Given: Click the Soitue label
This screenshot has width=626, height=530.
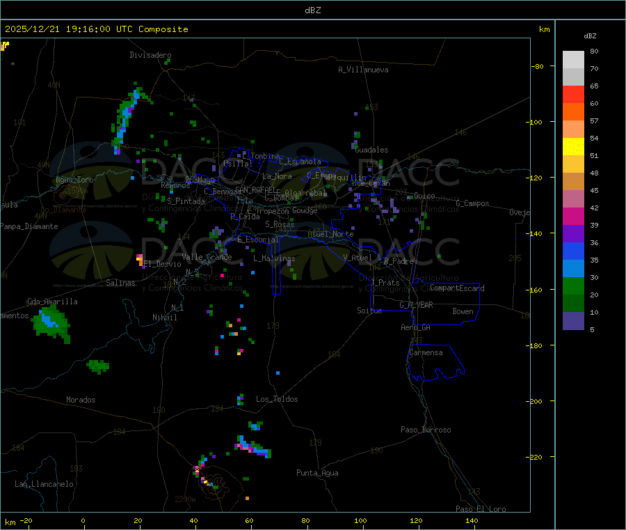Looking at the screenshot, I should point(369,311).
